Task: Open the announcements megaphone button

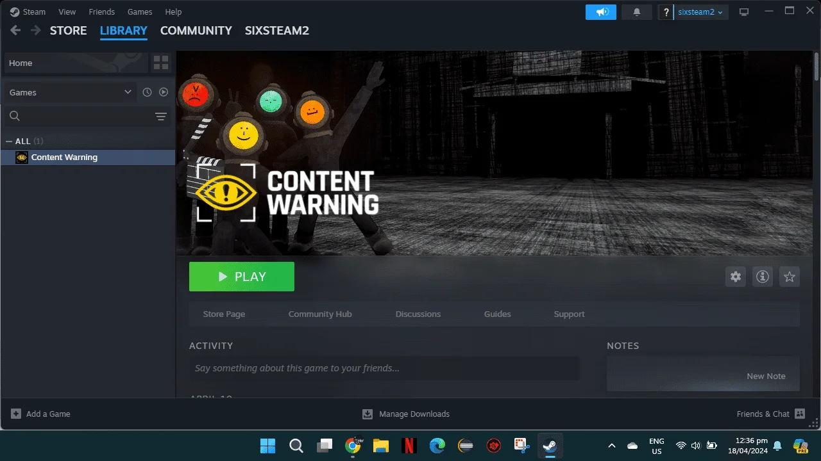Action: click(x=601, y=12)
